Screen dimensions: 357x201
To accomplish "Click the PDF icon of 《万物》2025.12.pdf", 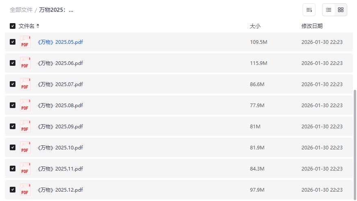I will click(x=25, y=190).
